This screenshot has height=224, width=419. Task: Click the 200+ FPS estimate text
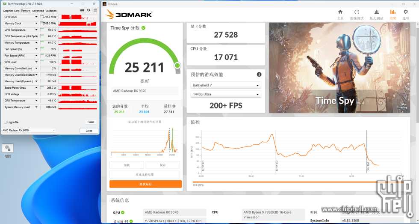pyautogui.click(x=226, y=105)
